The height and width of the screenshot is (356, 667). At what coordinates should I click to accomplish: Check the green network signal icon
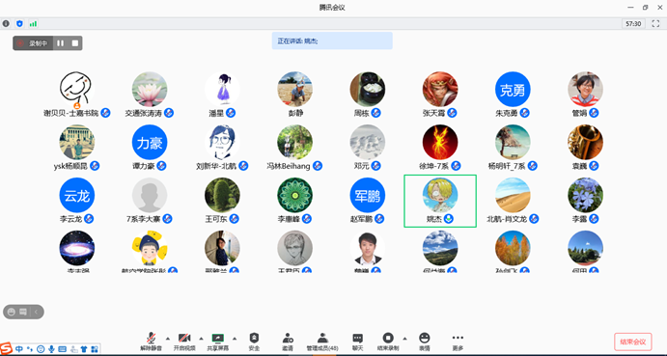pos(33,24)
